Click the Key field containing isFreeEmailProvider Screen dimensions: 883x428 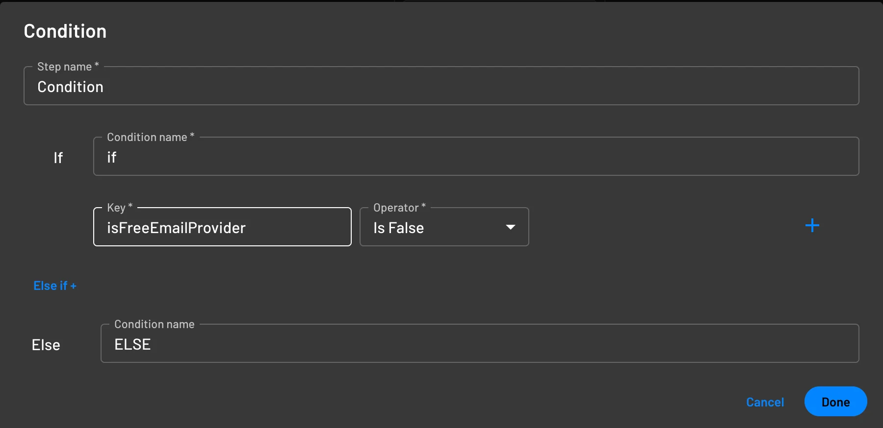(x=222, y=228)
